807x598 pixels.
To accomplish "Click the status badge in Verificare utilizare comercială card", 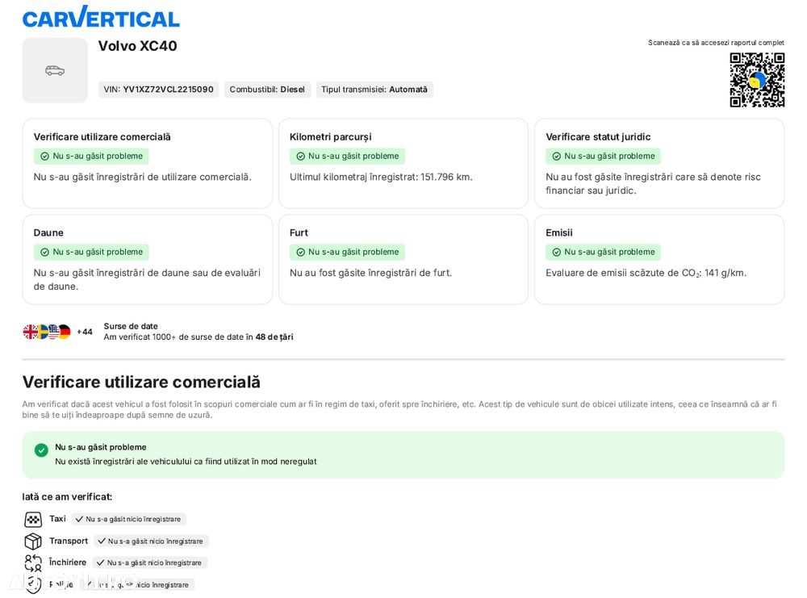I will point(92,156).
